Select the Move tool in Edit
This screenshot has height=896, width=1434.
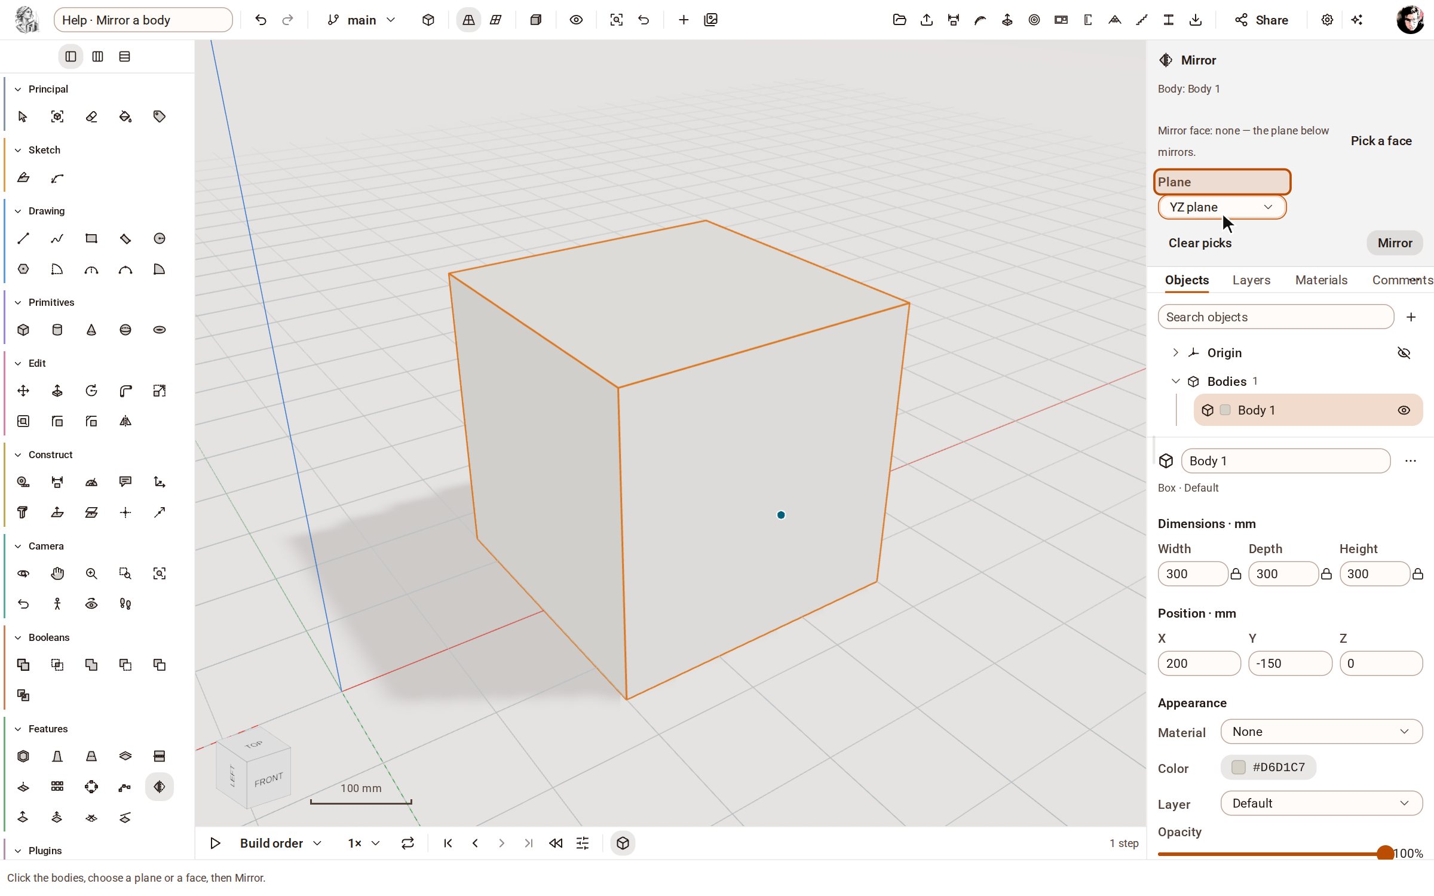[23, 391]
